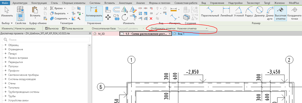Close the Диспетчер проекта panel

coord(90,33)
